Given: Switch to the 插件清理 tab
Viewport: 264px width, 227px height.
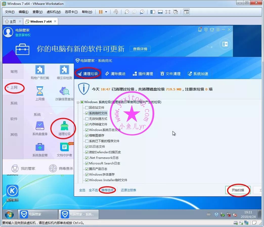Looking at the screenshot, I should coord(143,74).
